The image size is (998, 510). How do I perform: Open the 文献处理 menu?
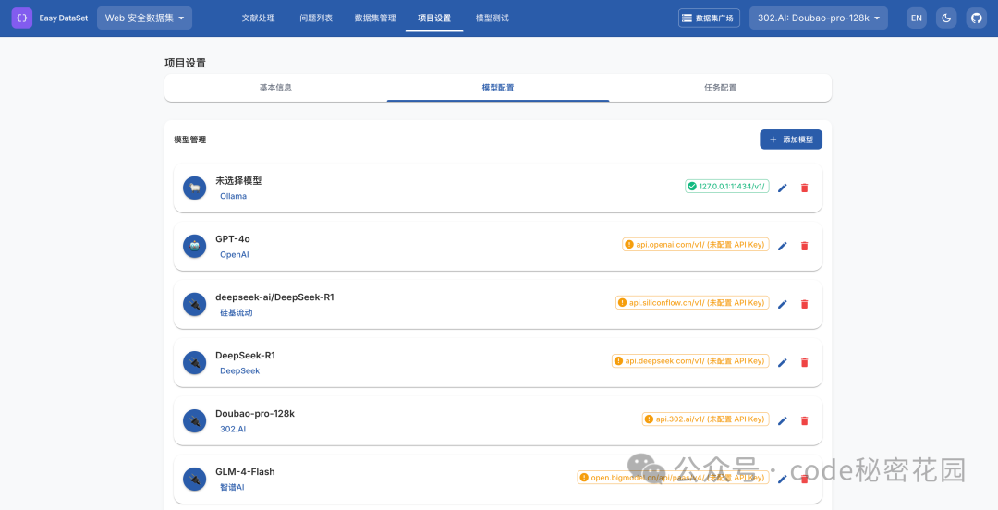259,18
